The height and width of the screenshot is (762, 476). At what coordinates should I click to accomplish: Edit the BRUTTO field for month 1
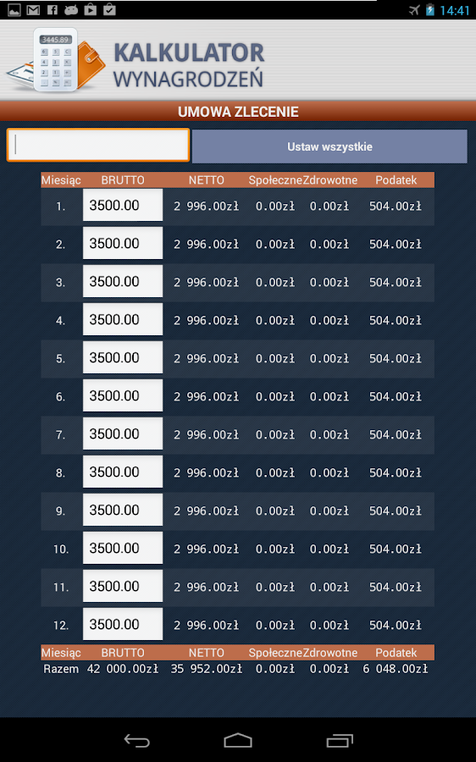[123, 205]
